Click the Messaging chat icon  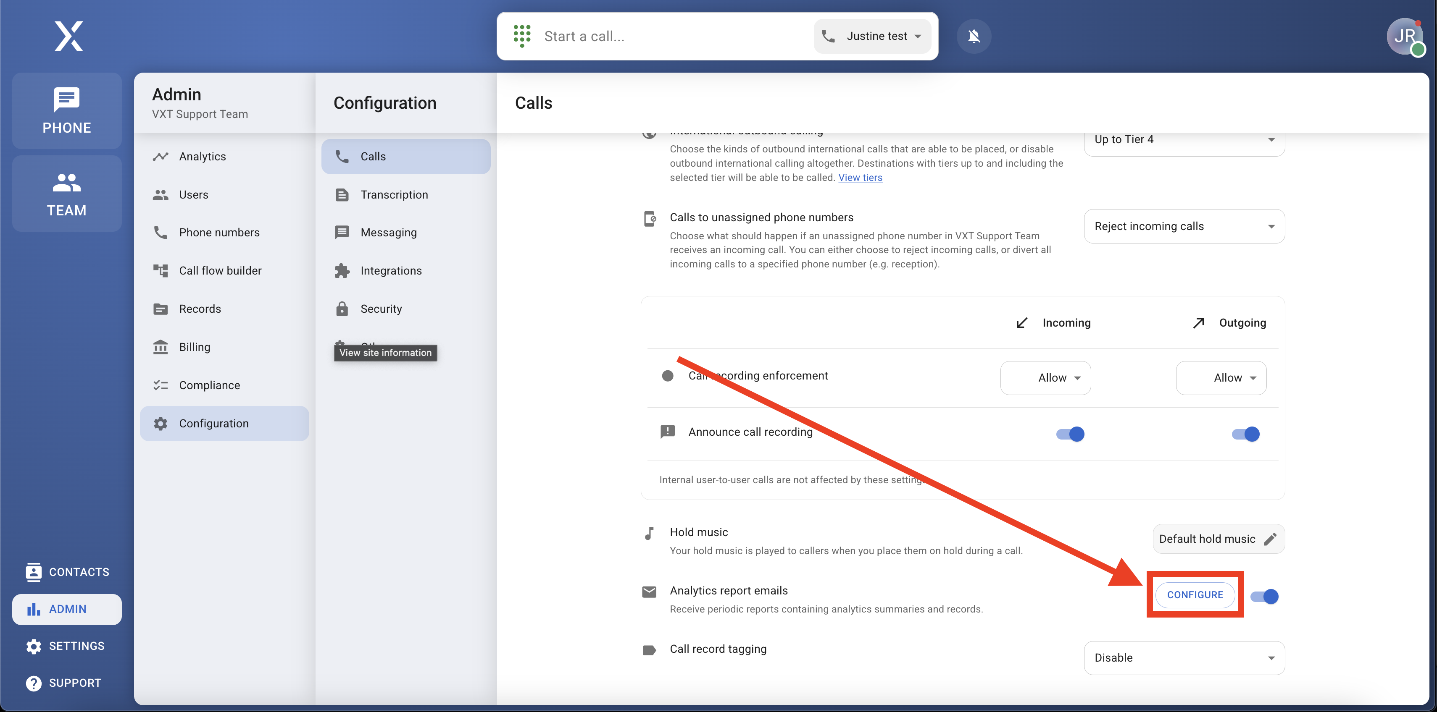342,233
